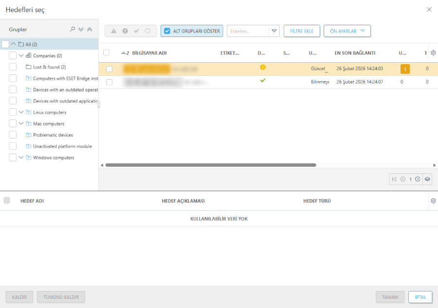Filter by empty circle status icon

coord(148,31)
